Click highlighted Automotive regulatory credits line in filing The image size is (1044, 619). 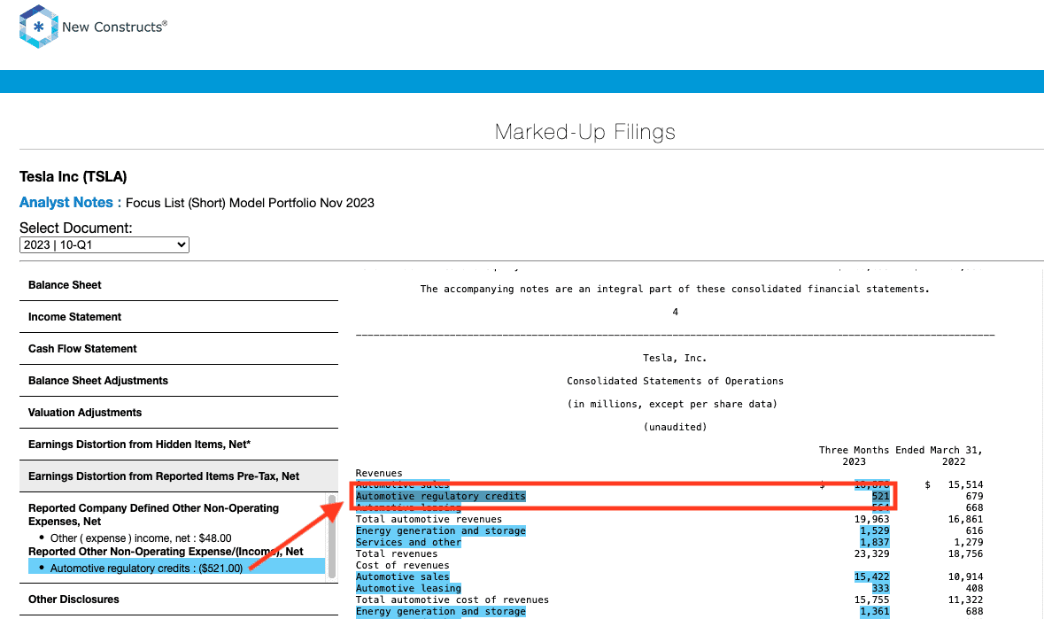click(x=441, y=496)
